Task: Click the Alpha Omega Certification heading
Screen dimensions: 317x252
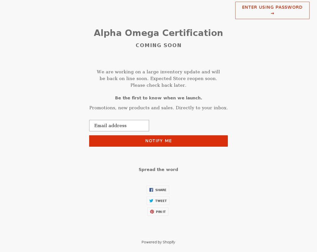Action: click(x=158, y=33)
